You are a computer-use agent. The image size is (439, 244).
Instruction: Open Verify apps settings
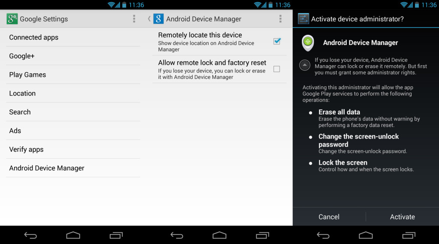73,149
